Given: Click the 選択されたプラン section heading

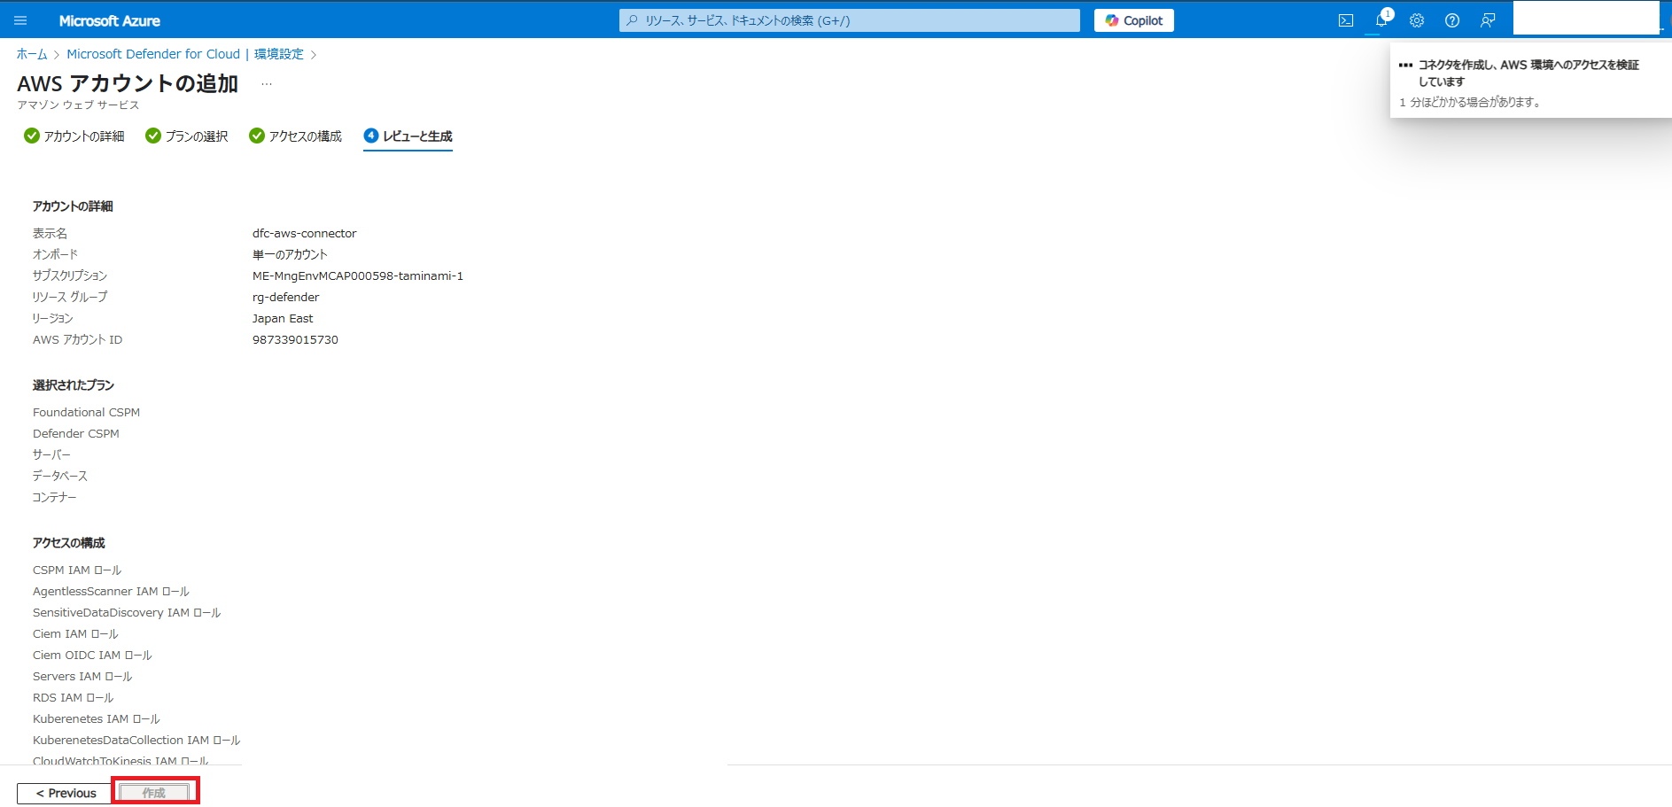Looking at the screenshot, I should tap(74, 385).
